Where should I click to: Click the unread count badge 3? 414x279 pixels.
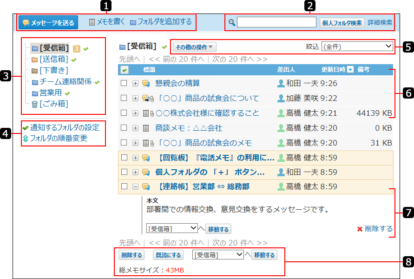tap(76, 49)
